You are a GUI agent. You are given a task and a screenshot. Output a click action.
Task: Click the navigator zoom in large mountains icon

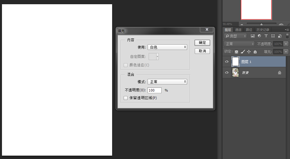(281, 24)
